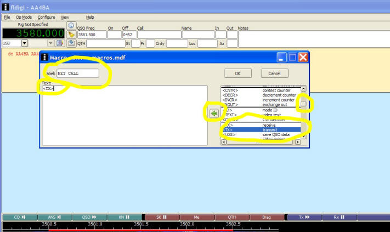Click the tag list vertical scrollbar thumb
The height and width of the screenshot is (232, 390).
tap(303, 104)
